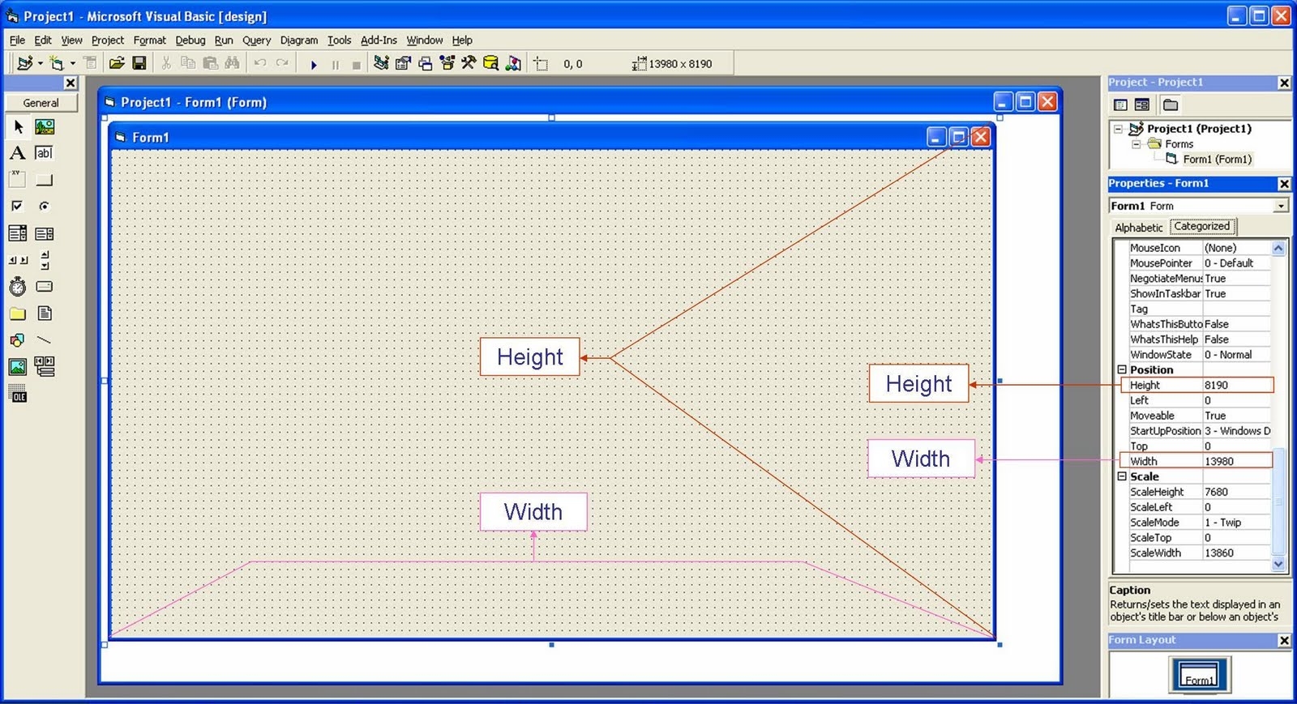
Task: Select the OptionButton control in the toolbox
Action: pos(45,207)
